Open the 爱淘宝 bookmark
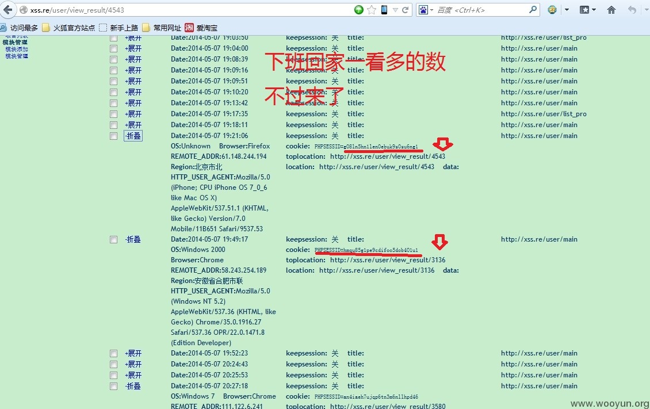Screen dimensions: 650x409 coord(201,28)
